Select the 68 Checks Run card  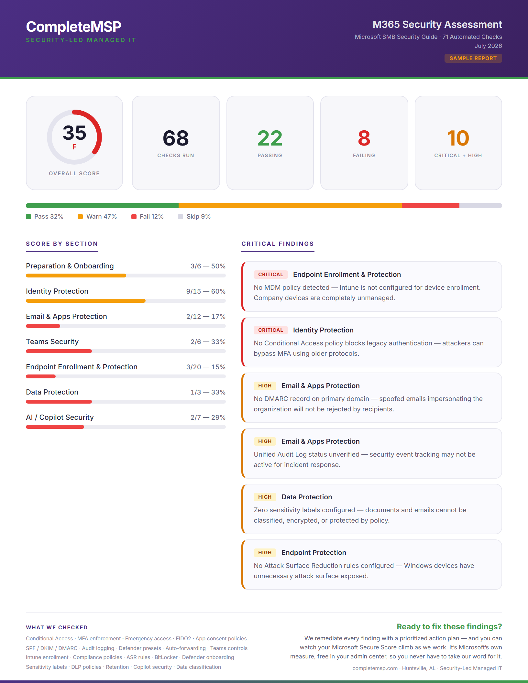[x=176, y=143]
